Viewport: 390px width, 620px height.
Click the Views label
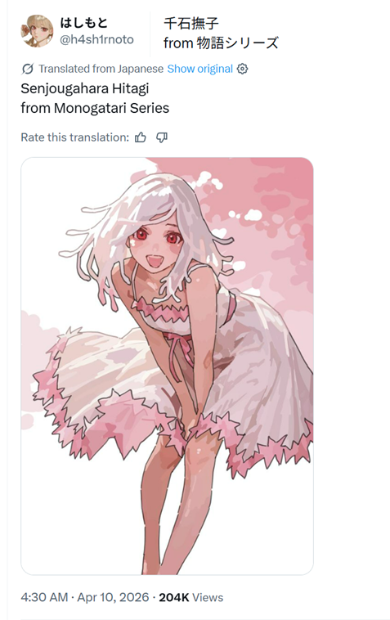pos(208,597)
